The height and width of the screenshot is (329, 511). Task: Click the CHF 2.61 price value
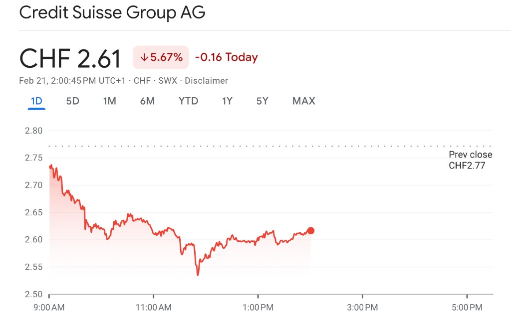(x=70, y=59)
